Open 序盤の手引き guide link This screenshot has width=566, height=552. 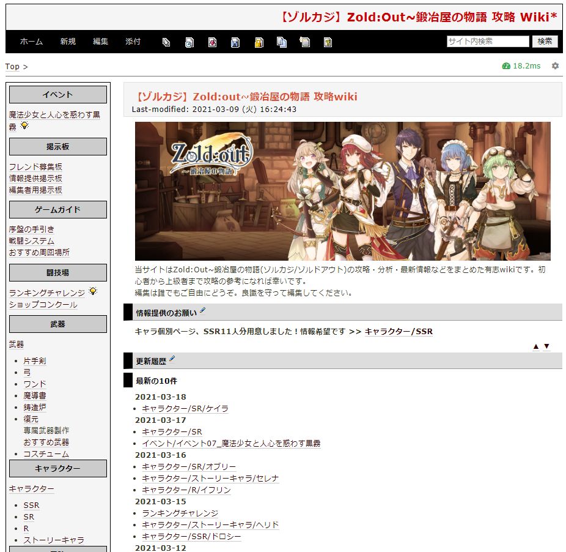pos(32,229)
